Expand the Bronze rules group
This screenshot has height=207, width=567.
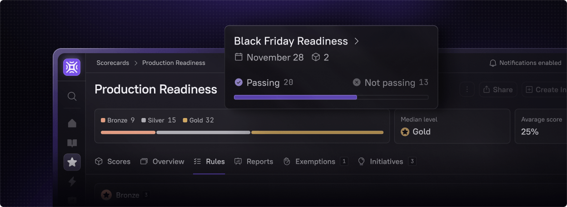[121, 195]
